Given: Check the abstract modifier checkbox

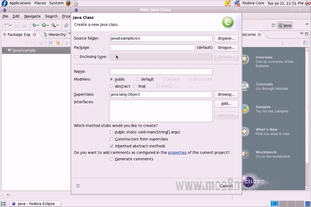Looking at the screenshot, I should [111, 86].
